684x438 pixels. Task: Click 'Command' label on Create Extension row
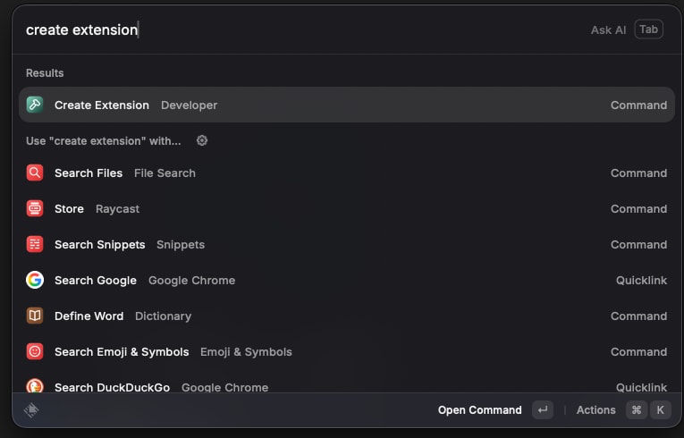[x=638, y=105]
